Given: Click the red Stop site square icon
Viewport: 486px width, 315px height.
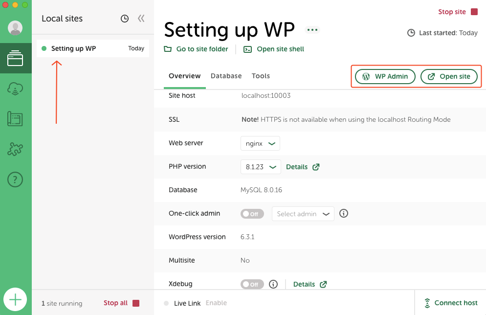Looking at the screenshot, I should (x=474, y=12).
